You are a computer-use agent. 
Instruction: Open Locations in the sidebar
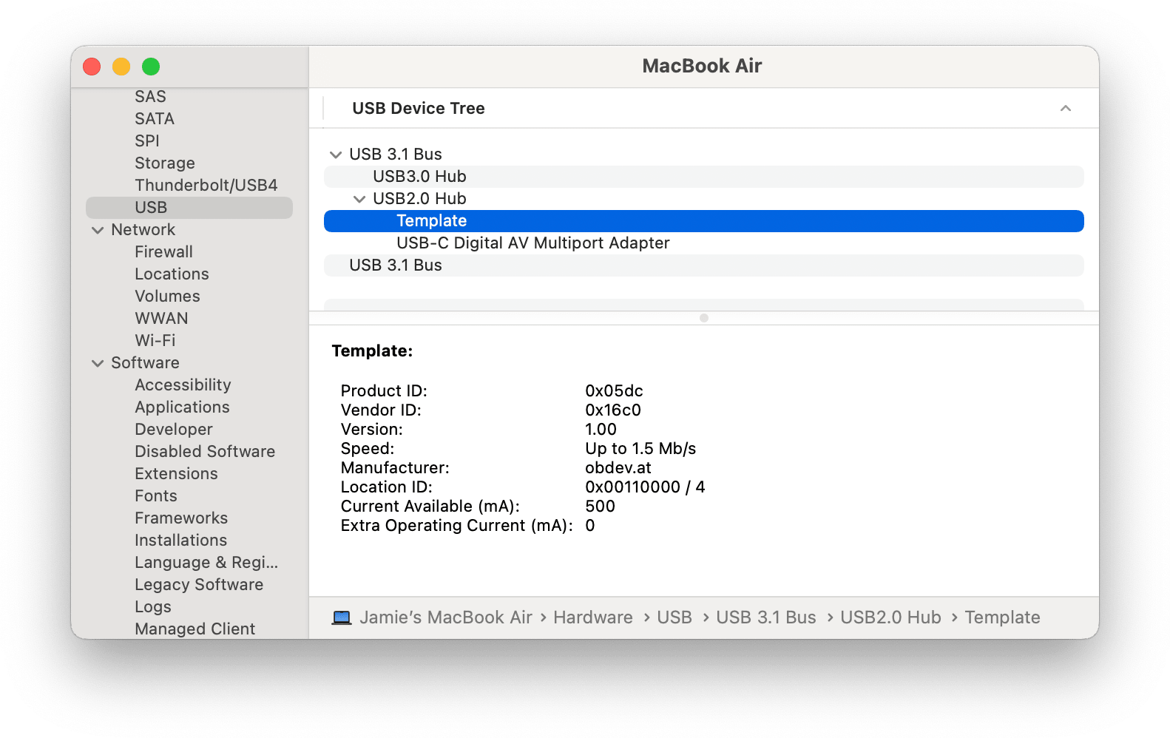(172, 274)
